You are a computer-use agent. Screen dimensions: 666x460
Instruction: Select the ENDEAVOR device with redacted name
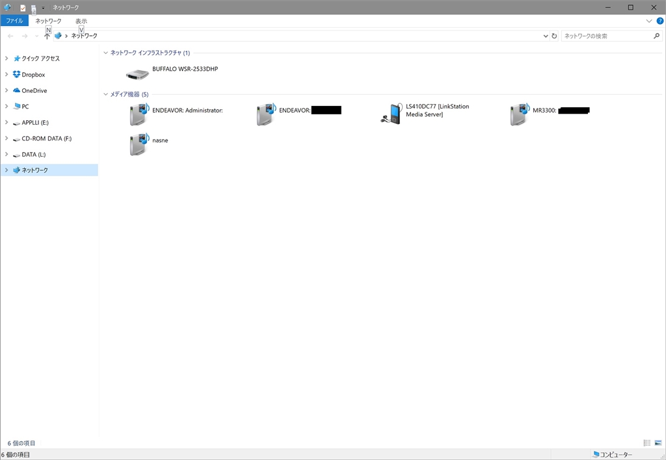266,114
